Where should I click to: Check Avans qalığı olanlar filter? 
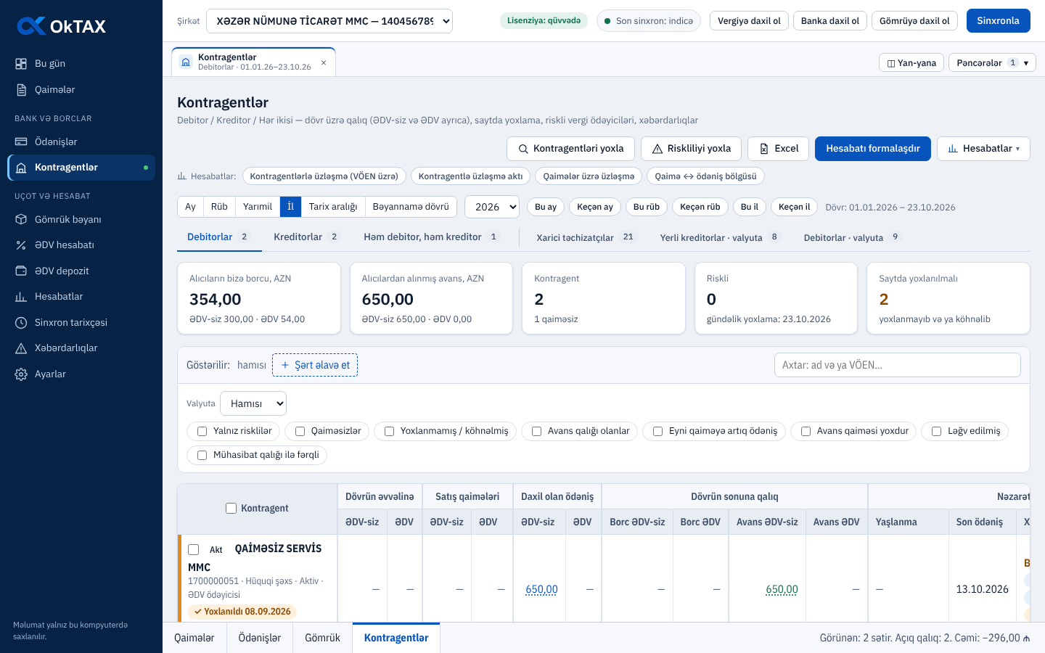pyautogui.click(x=537, y=431)
